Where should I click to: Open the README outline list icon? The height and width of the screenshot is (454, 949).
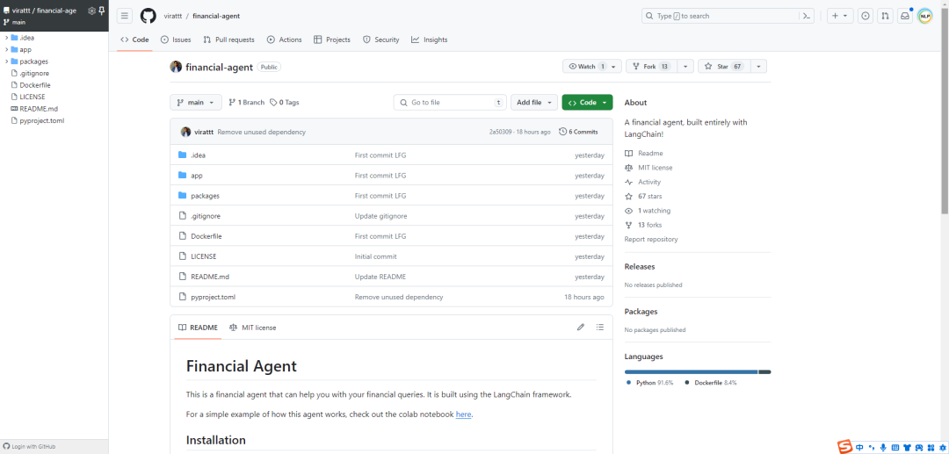coord(600,327)
